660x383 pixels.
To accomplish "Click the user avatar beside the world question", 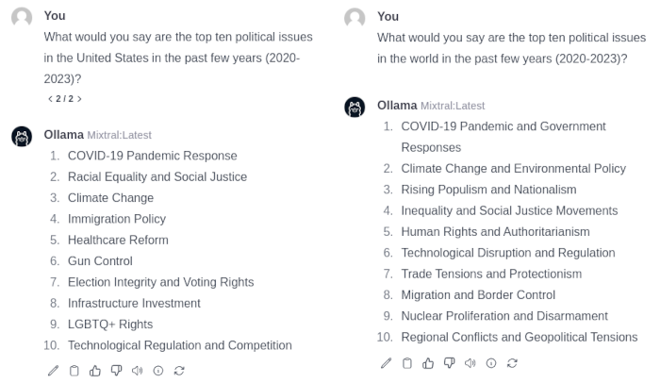I will [x=355, y=18].
